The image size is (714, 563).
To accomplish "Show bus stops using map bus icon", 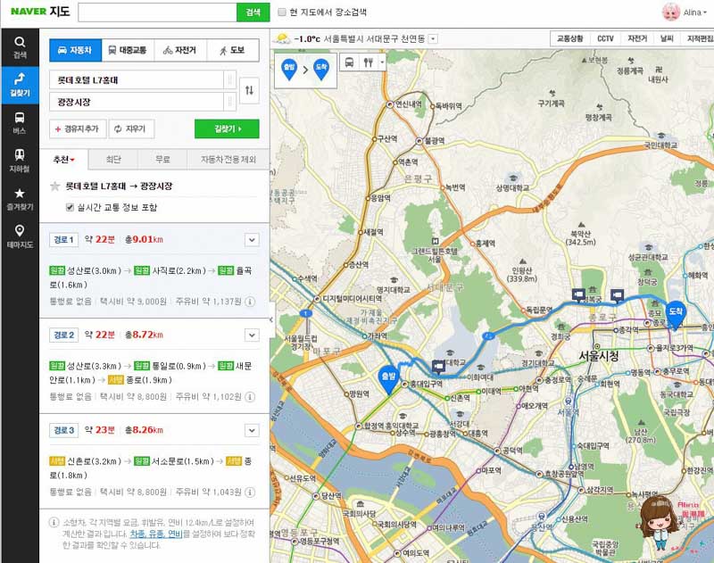I will click(349, 62).
